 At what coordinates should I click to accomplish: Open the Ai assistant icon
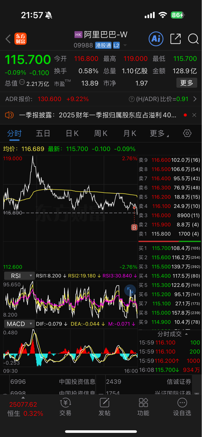156,39
